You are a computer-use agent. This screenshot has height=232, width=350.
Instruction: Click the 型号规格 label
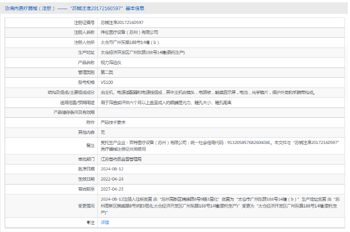pos(86,82)
